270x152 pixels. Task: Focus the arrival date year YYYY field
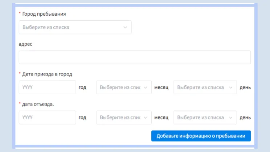pyautogui.click(x=47, y=87)
